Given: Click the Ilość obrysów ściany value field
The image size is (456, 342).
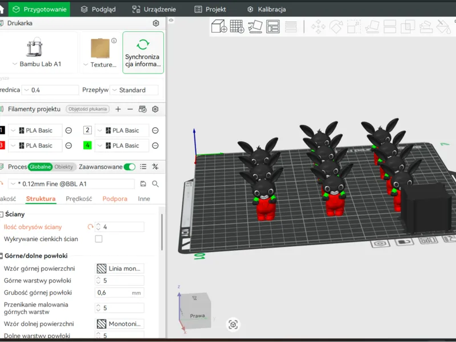Looking at the screenshot, I should click(120, 227).
